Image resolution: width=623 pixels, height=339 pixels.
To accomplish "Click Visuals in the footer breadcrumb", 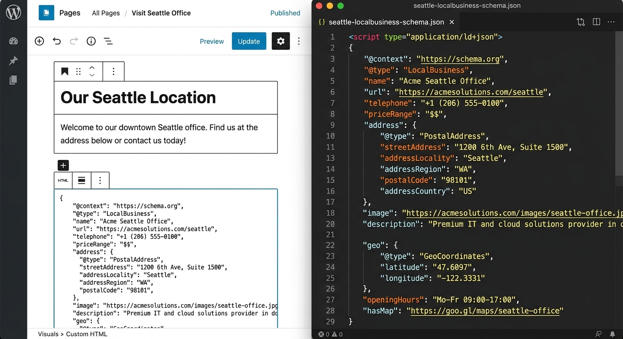I will pos(48,334).
